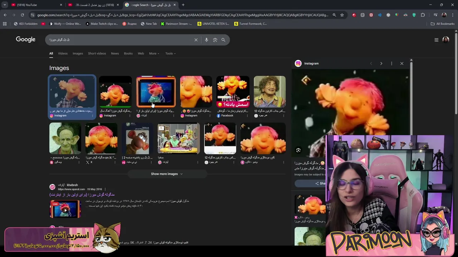Clear the search box with X icon

(x=196, y=40)
